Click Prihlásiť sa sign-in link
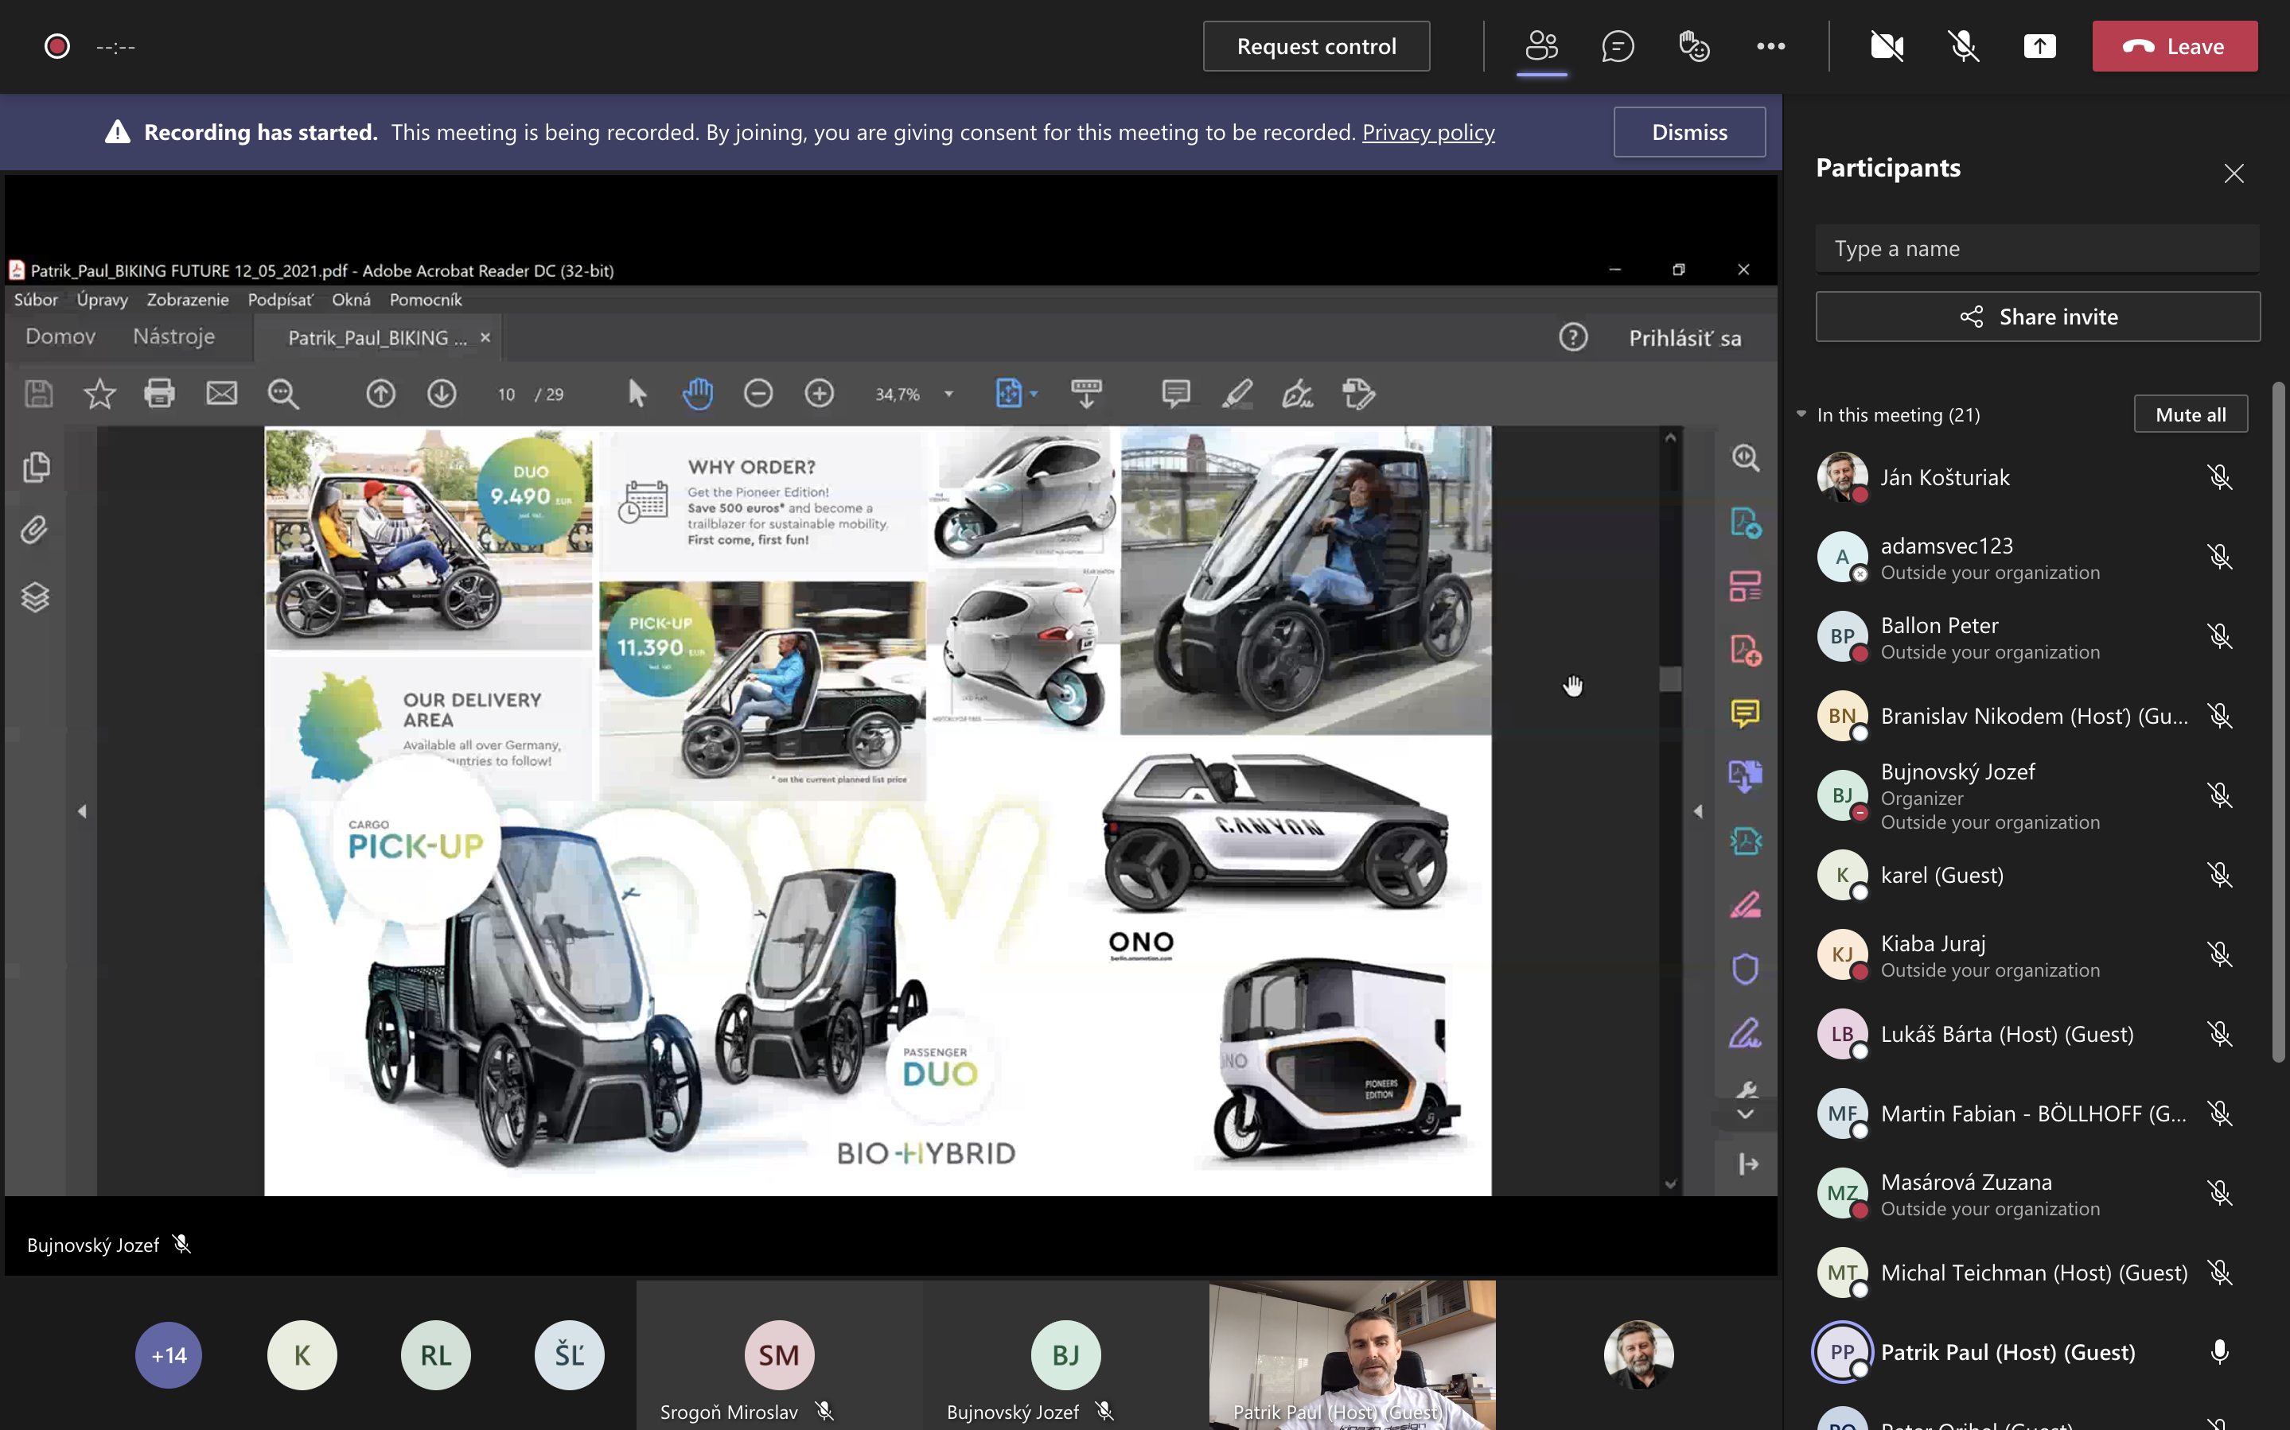 click(1684, 339)
